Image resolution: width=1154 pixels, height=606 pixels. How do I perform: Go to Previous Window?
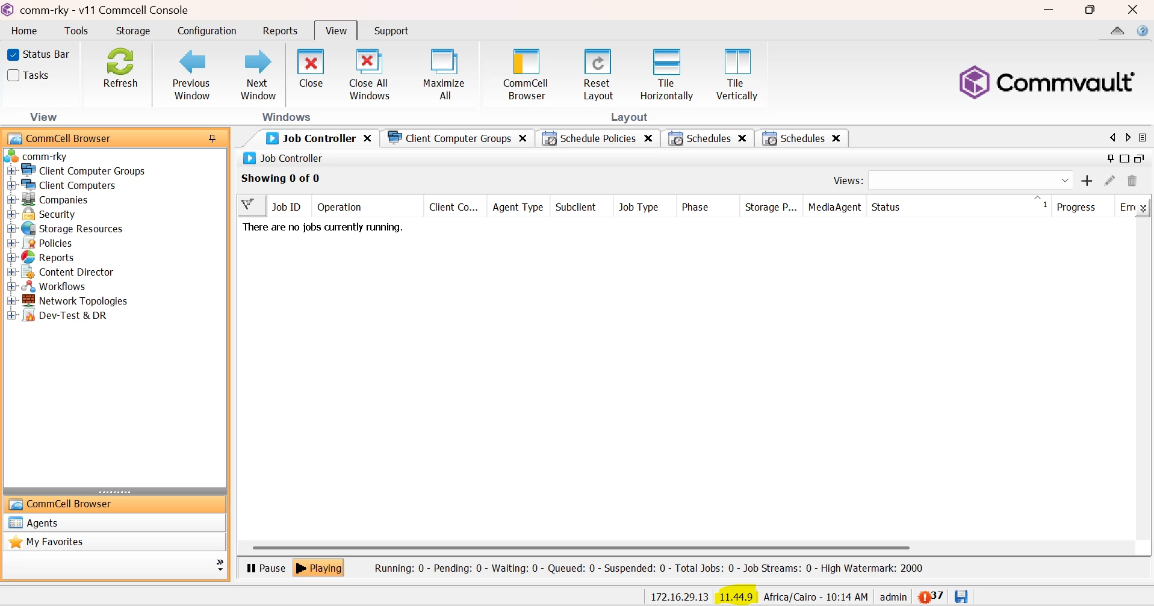click(191, 75)
